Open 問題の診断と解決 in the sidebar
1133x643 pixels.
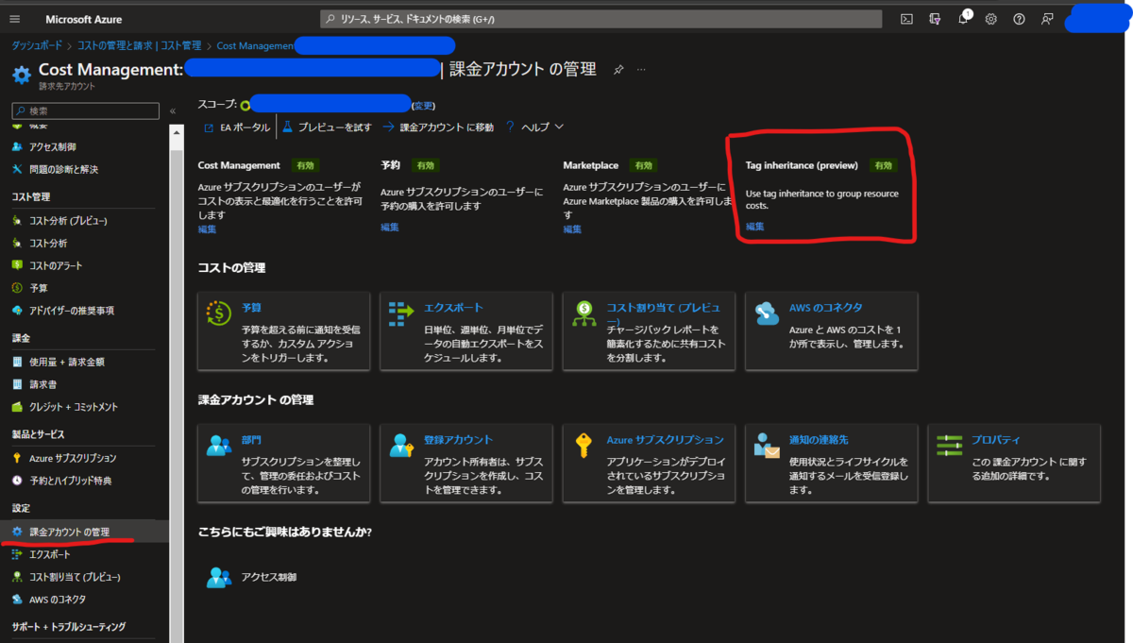[63, 169]
